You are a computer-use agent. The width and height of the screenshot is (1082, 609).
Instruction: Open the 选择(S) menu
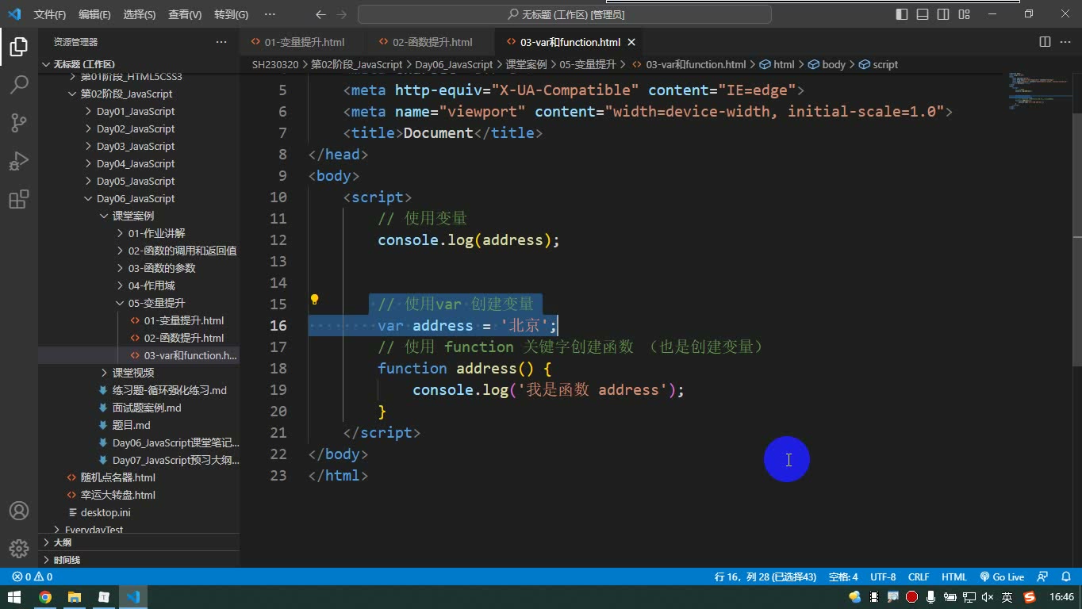pos(140,14)
